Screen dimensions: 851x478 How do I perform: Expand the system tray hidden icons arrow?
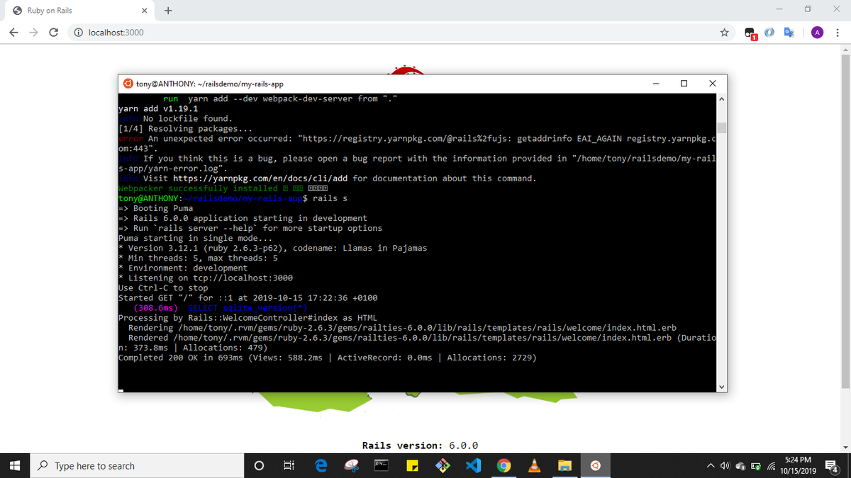(x=710, y=465)
